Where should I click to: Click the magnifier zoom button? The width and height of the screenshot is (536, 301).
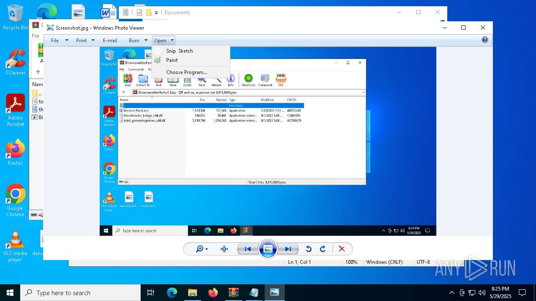200,249
